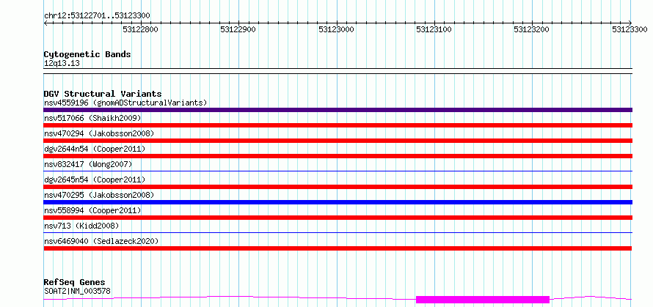Open the nsv6469040 (Sedlazeck2020) label

coord(101,241)
